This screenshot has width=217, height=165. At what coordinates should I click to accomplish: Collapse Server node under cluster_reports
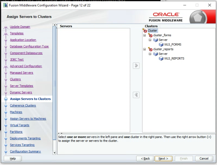tap(150, 54)
